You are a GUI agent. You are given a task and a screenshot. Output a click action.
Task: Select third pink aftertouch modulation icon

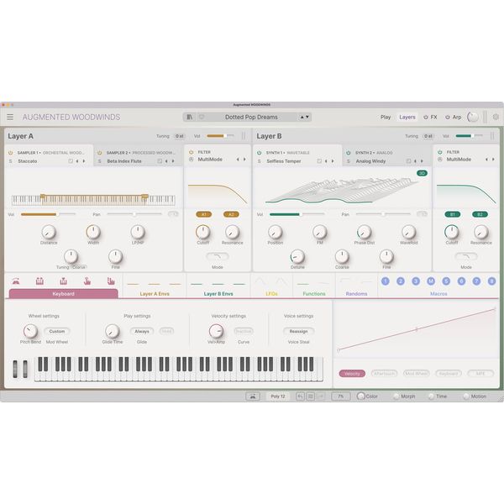point(63,281)
